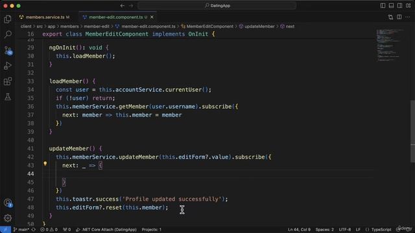The image size is (415, 233).
Task: Click line number 41 in the gutter
Action: tap(30, 148)
